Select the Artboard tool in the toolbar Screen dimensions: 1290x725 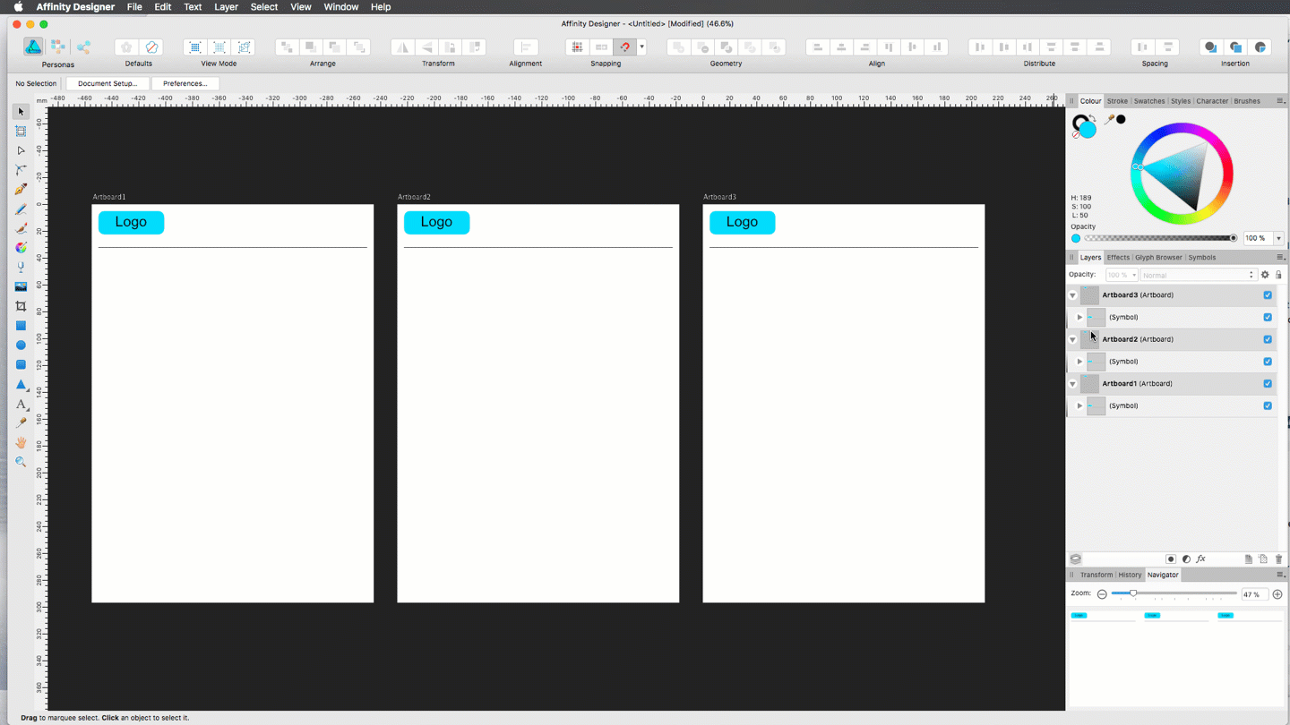pyautogui.click(x=20, y=131)
